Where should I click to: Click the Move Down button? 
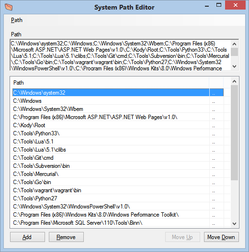pyautogui.click(x=221, y=237)
